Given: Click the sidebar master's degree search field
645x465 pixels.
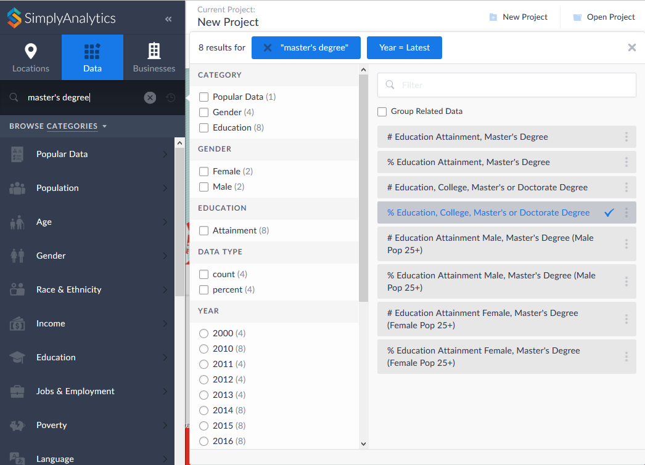Looking at the screenshot, I should point(82,97).
